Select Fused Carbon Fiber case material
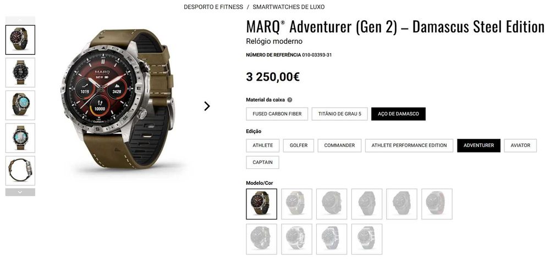 tap(277, 114)
